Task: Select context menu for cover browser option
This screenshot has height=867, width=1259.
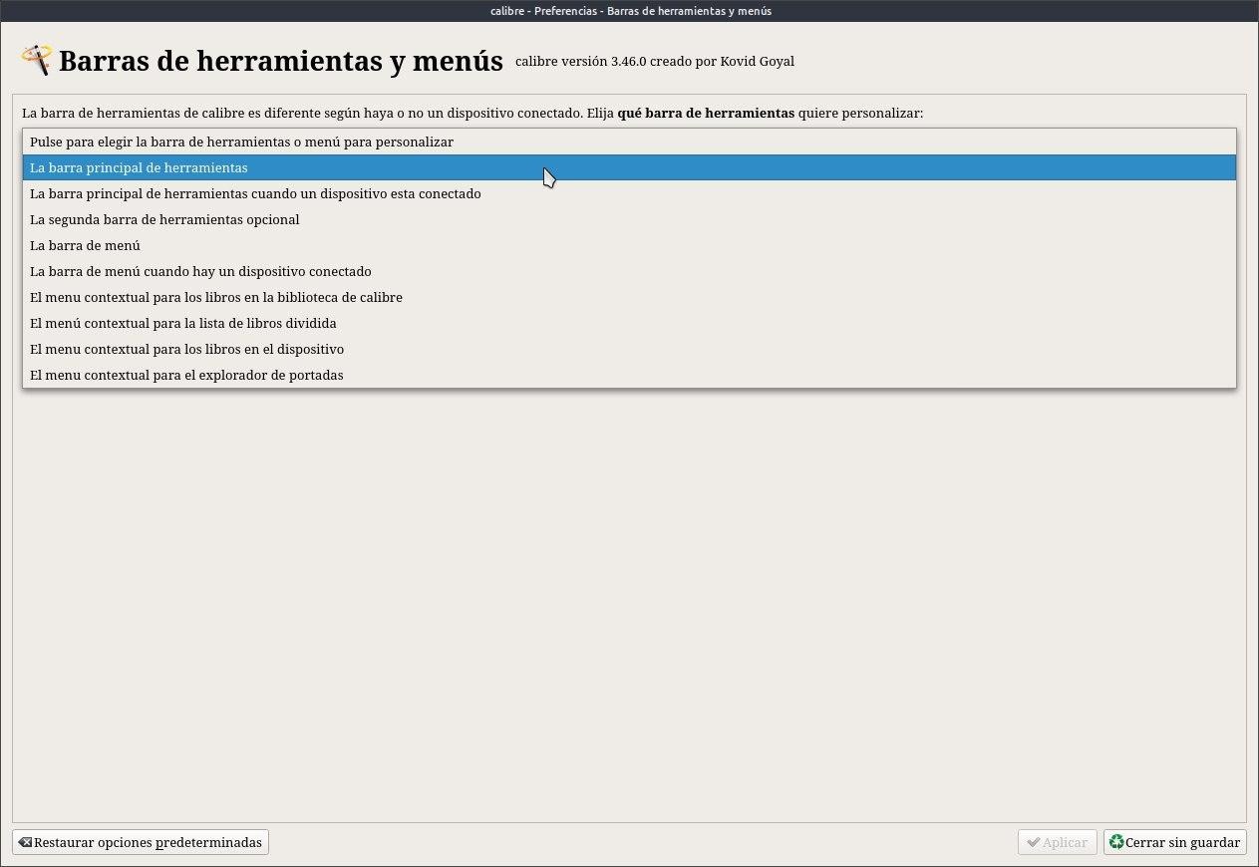Action: [x=629, y=375]
